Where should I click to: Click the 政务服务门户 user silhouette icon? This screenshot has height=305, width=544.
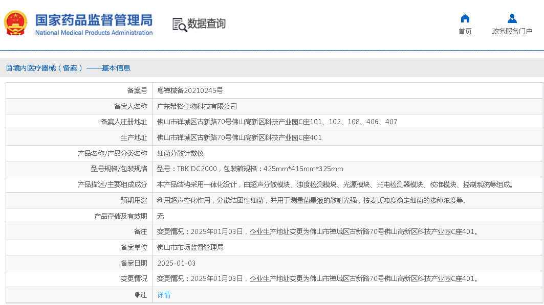[x=512, y=18]
